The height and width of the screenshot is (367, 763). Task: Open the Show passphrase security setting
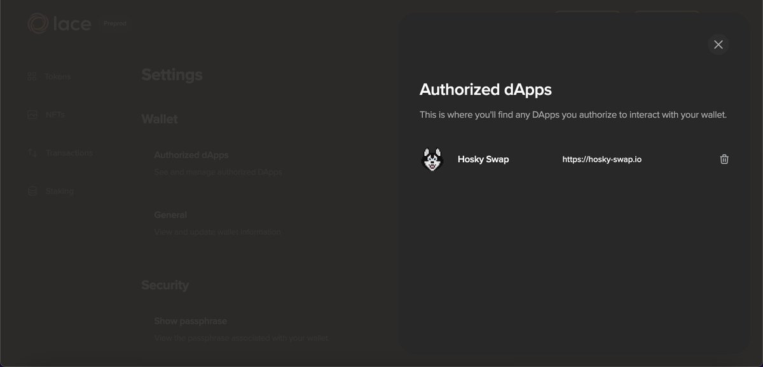(x=242, y=329)
